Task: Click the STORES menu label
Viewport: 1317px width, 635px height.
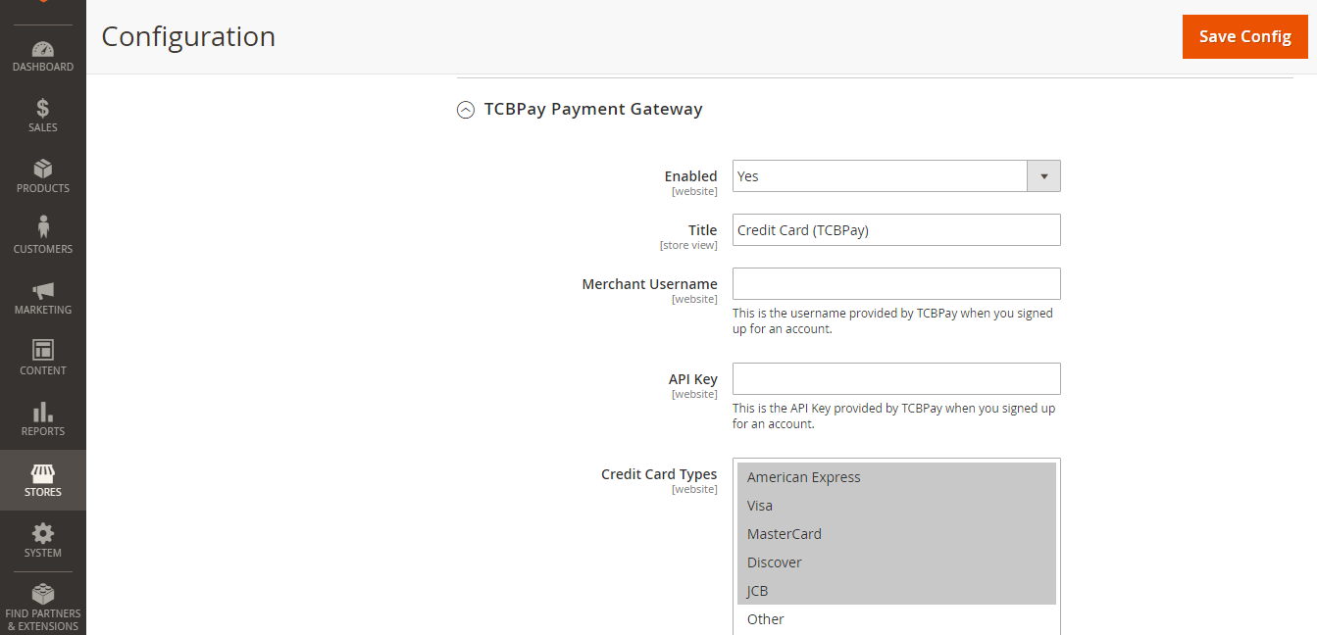Action: 43,492
